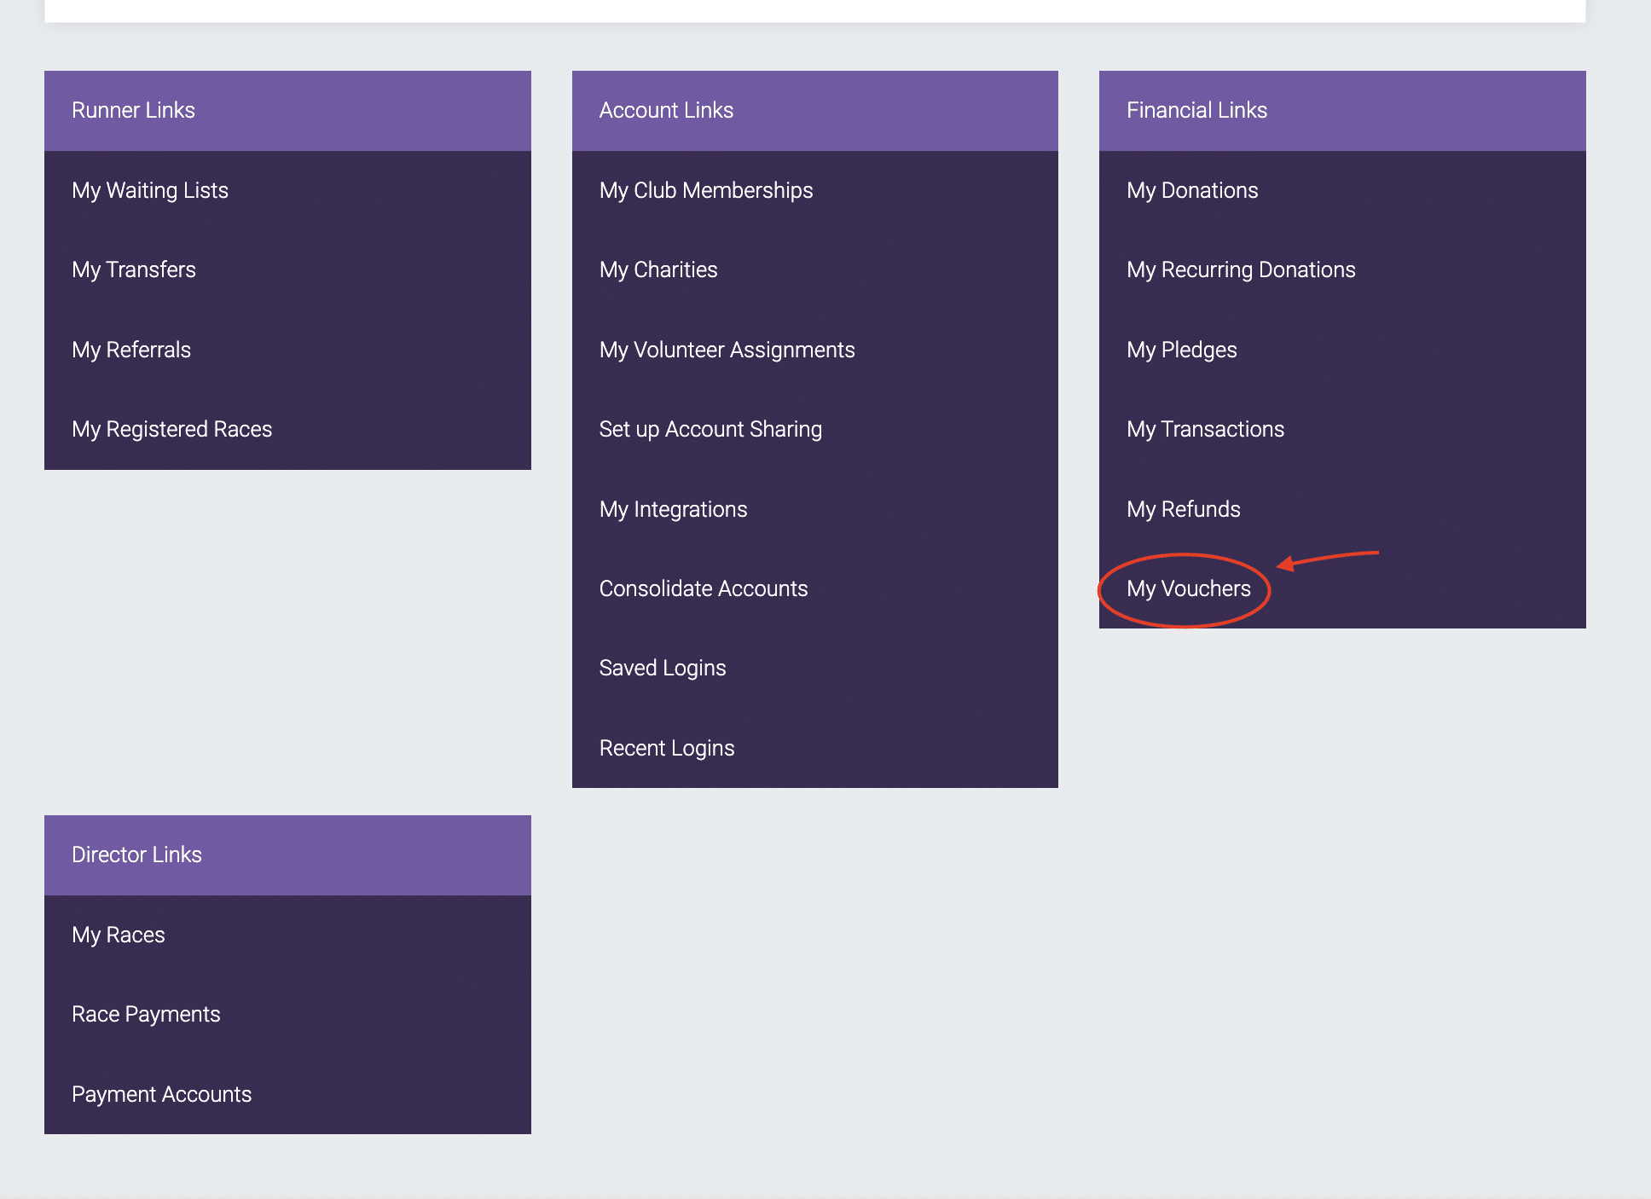Open My Volunteer Assignments

pos(727,349)
